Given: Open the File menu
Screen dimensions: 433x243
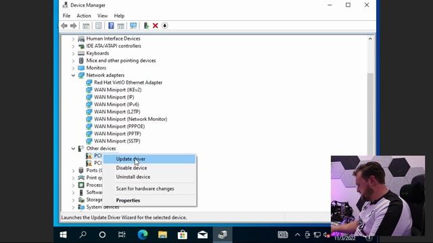Looking at the screenshot, I should [x=66, y=16].
